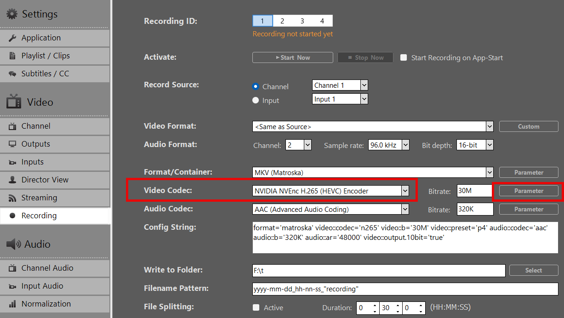The image size is (564, 318).
Task: Click the Playlist / Clips document icon
Action: point(12,56)
